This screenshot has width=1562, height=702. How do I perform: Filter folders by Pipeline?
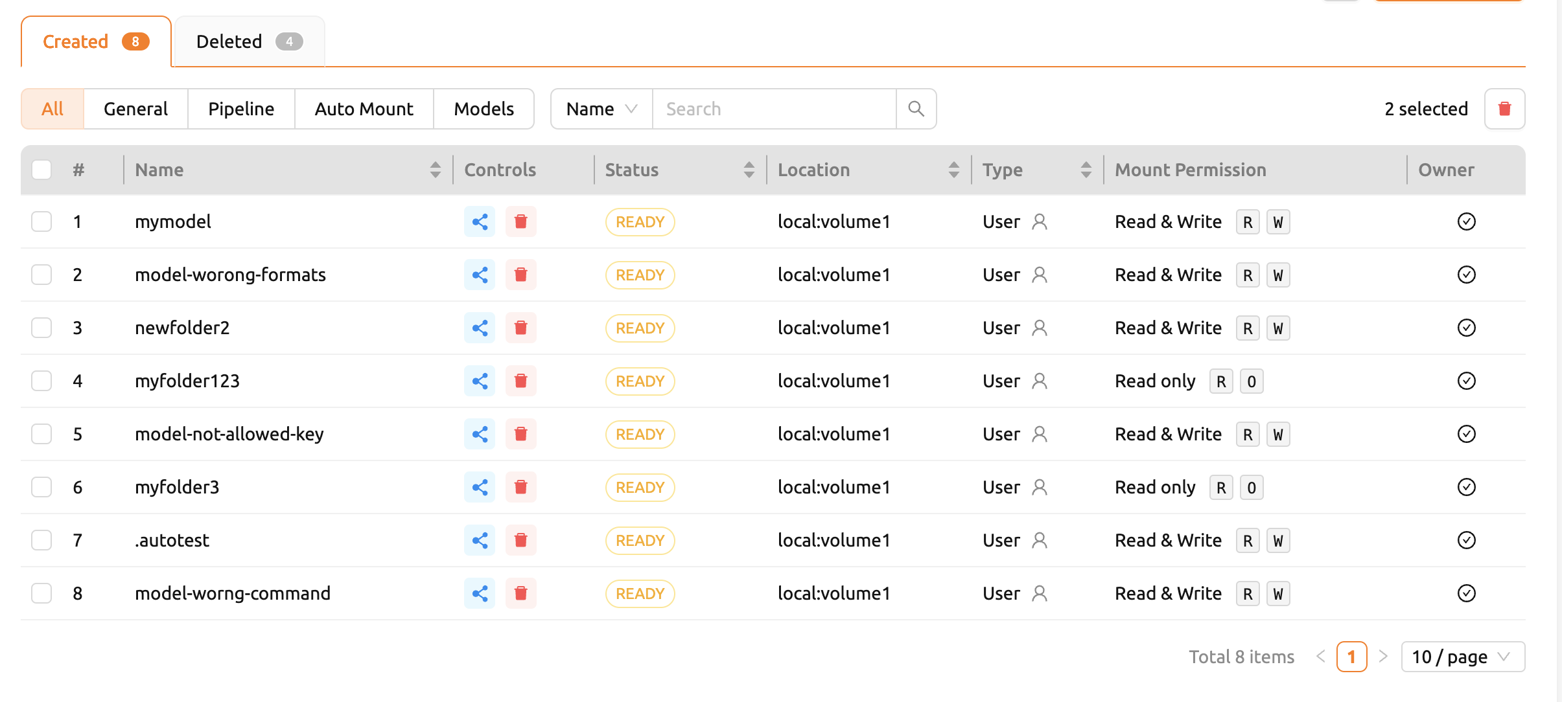coord(241,109)
